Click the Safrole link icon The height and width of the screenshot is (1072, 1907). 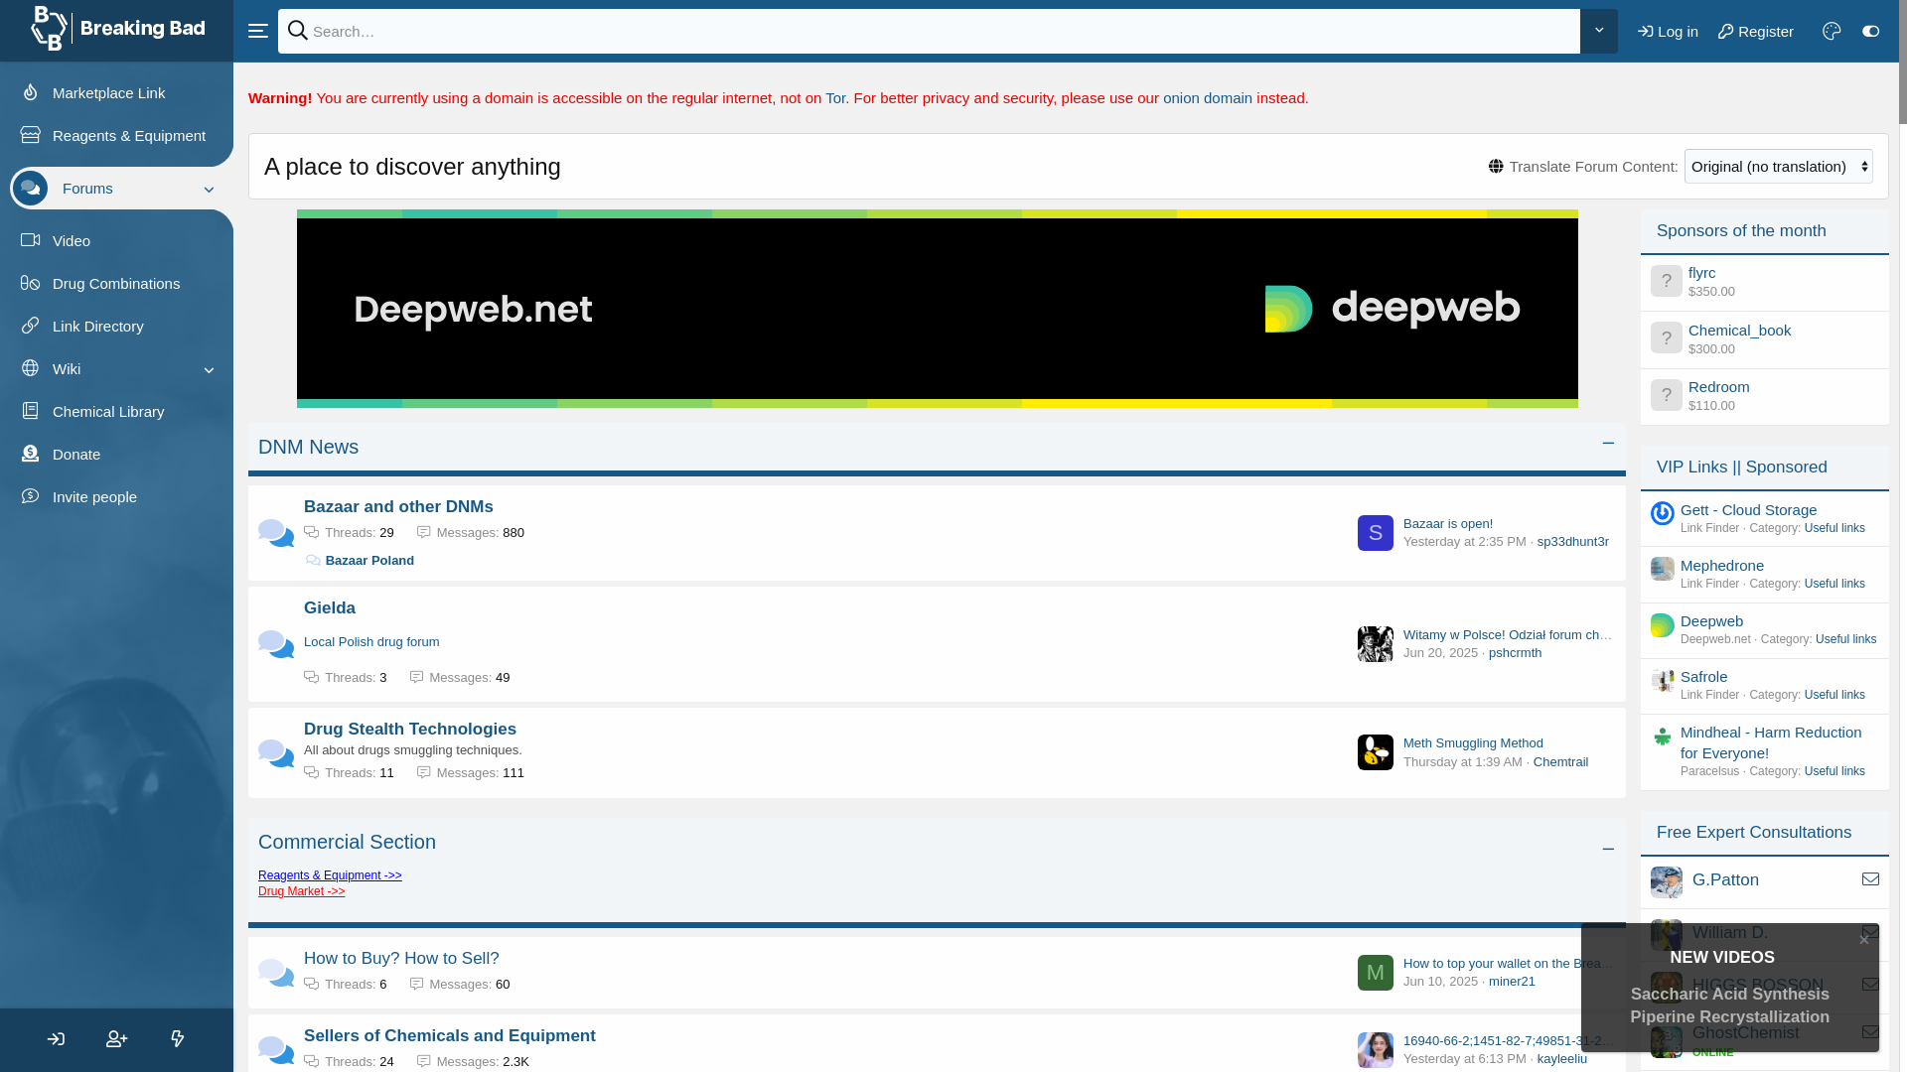(1663, 680)
